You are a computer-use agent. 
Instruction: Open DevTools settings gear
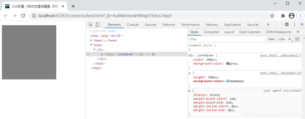[x=287, y=24]
